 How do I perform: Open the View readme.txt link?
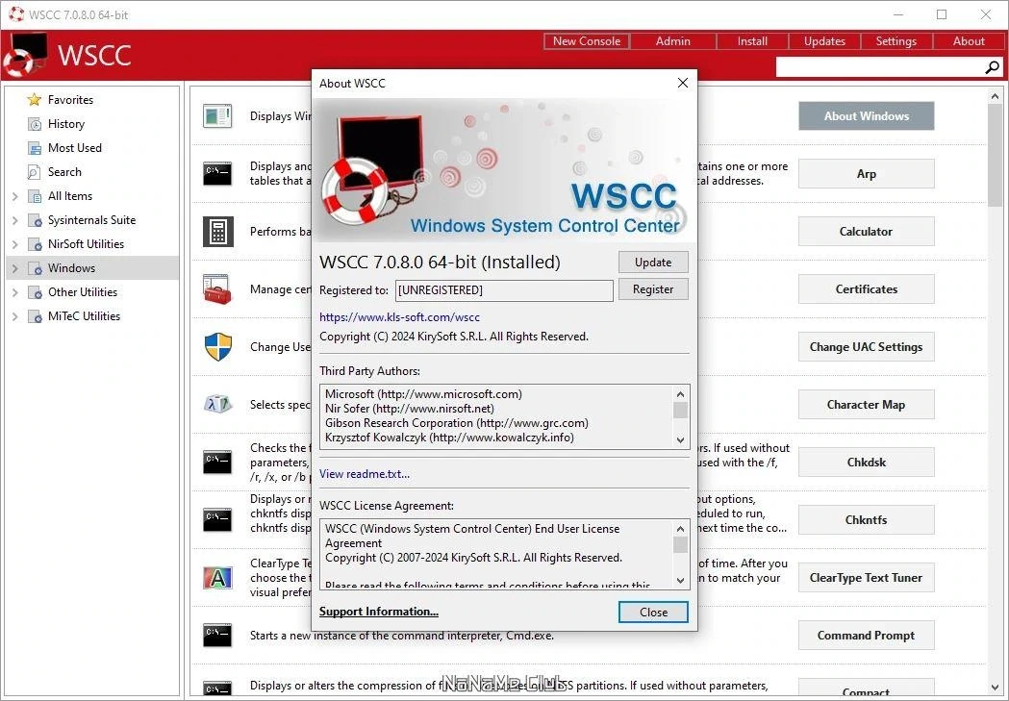point(365,474)
